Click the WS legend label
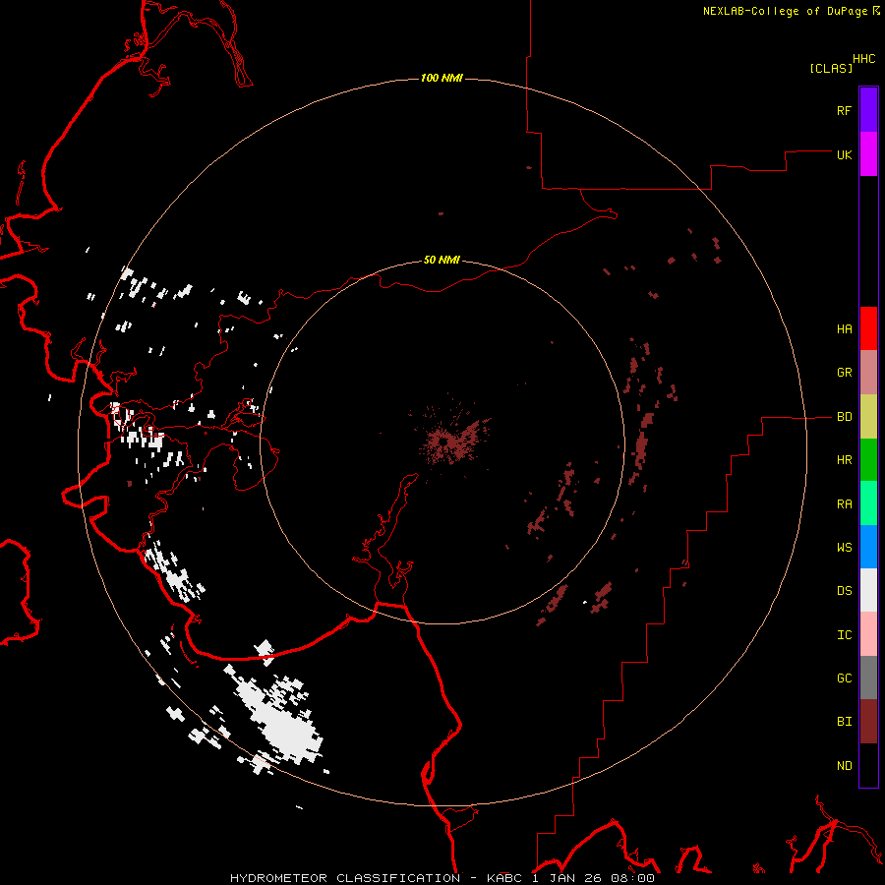Viewport: 885px width, 885px height. click(844, 548)
